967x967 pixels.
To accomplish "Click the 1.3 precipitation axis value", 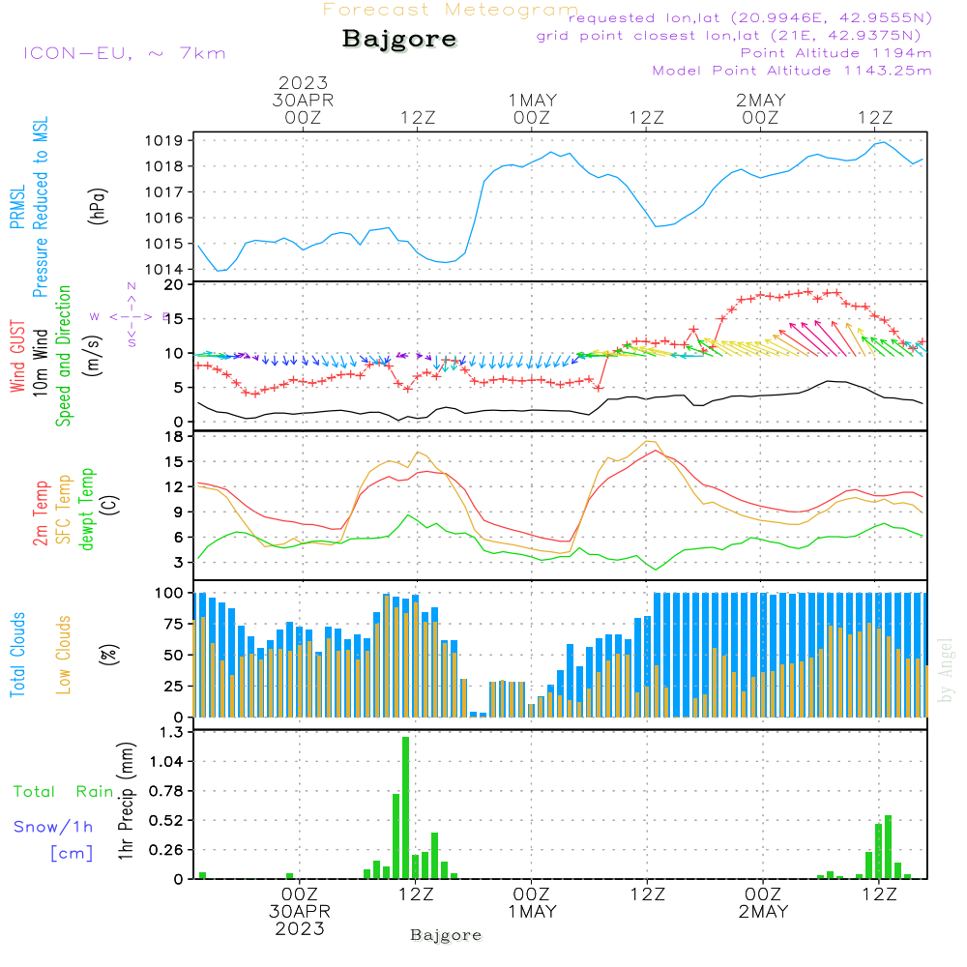I will 171,733.
